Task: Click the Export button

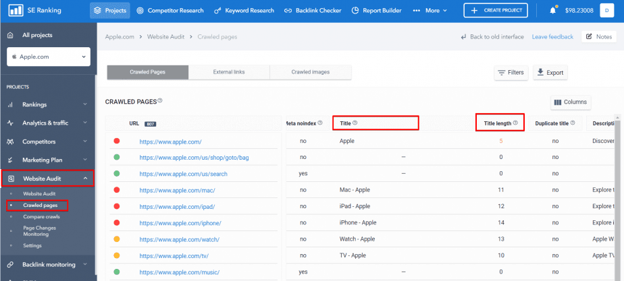Action: pos(550,73)
